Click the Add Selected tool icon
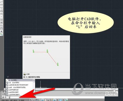Viewport: 123px width, 101px height. [x=1, y=35]
